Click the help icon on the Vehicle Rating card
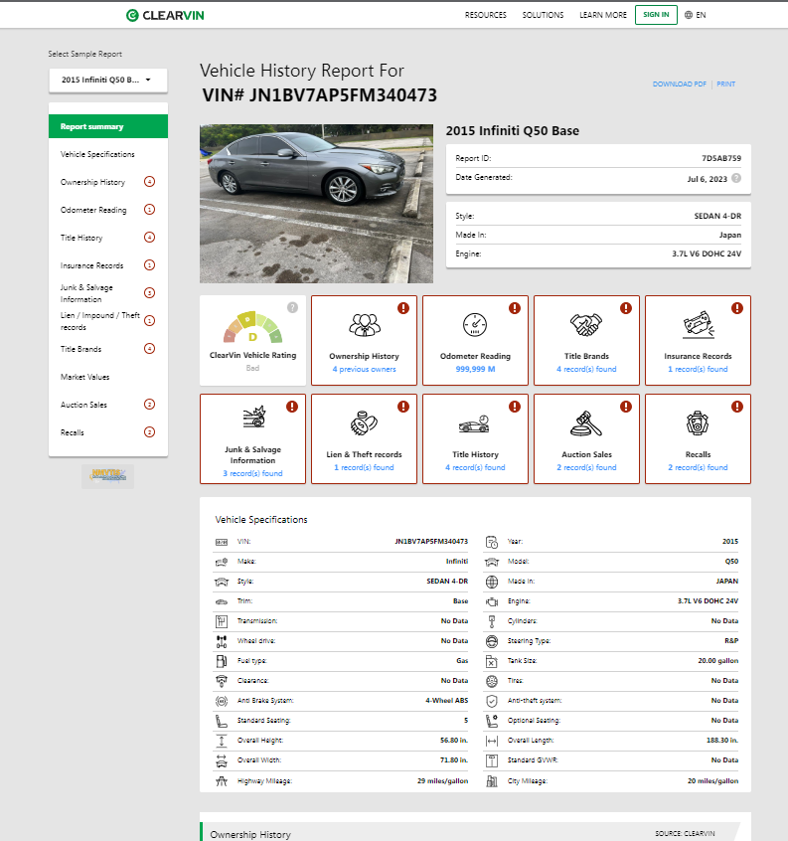Screen dimensions: 788x841 292,307
